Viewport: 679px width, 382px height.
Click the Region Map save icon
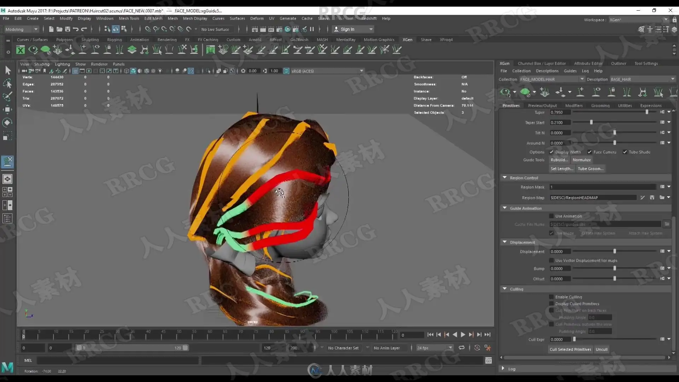[x=652, y=197]
